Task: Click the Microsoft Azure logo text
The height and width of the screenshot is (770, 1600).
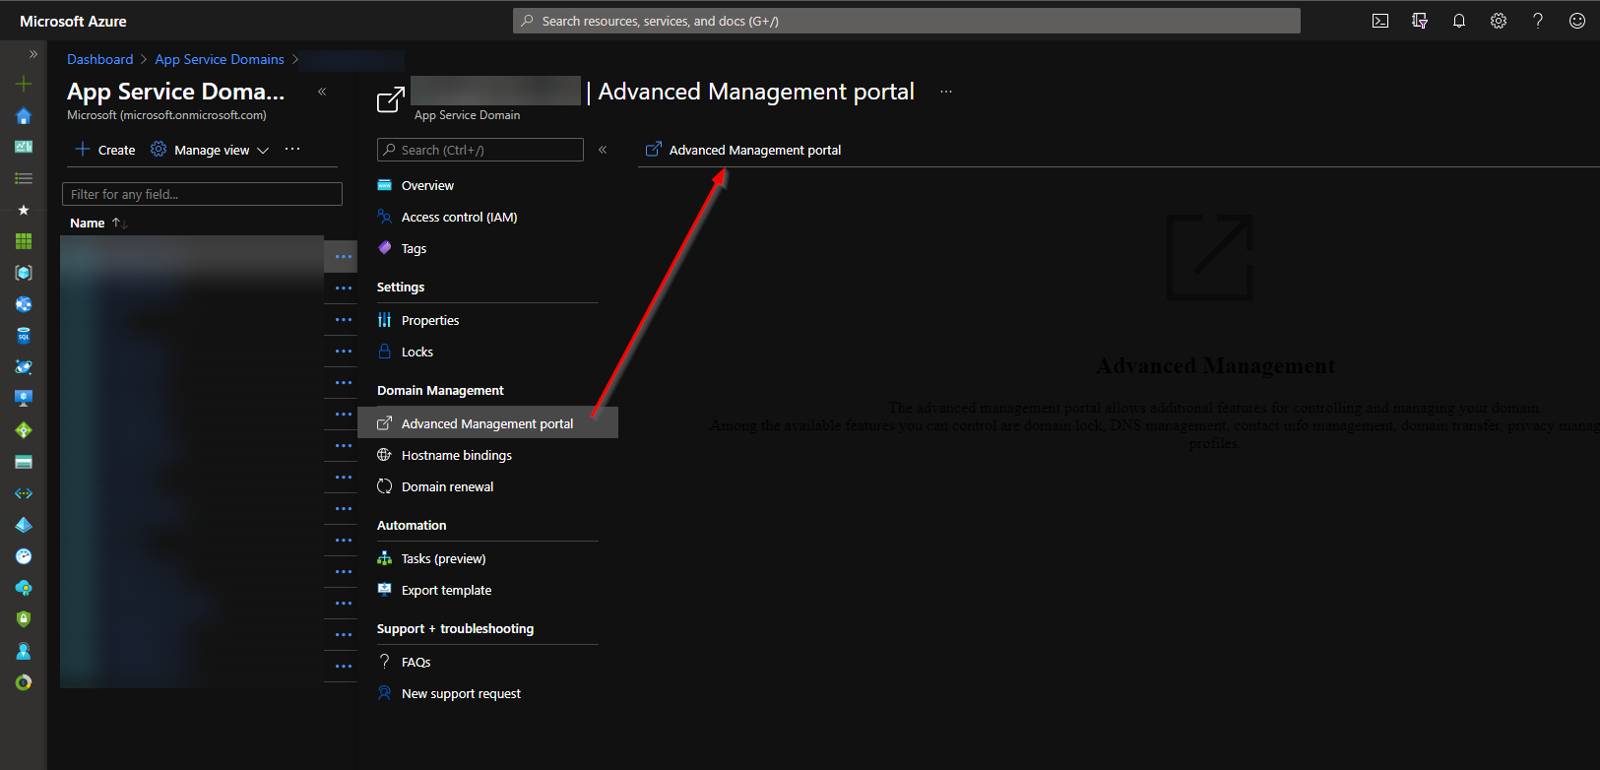Action: click(x=73, y=21)
